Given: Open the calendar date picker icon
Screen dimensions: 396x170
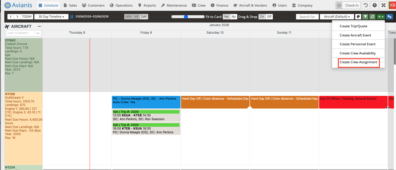Looking at the screenshot, I should (x=72, y=17).
